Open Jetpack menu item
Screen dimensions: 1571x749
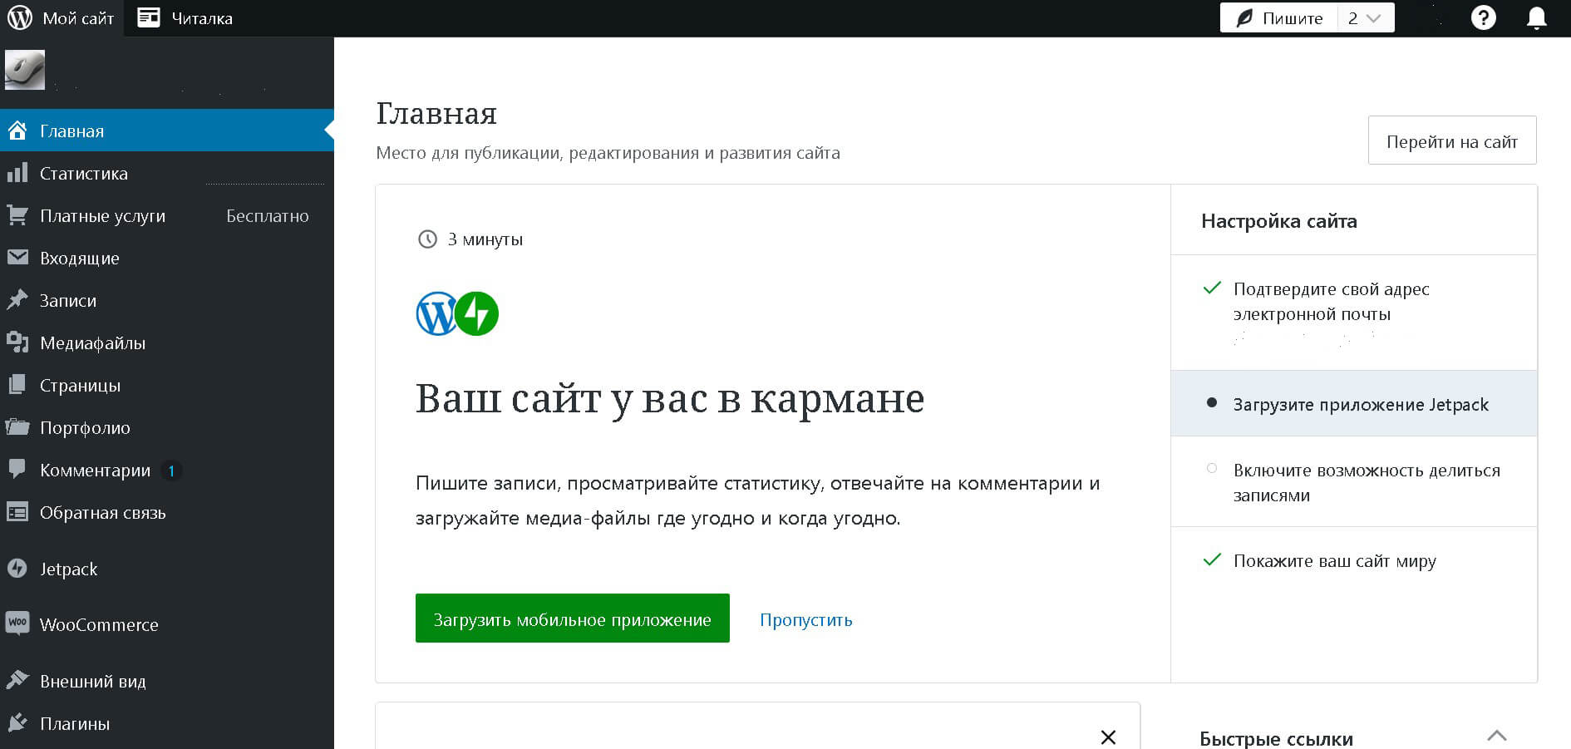(166, 569)
